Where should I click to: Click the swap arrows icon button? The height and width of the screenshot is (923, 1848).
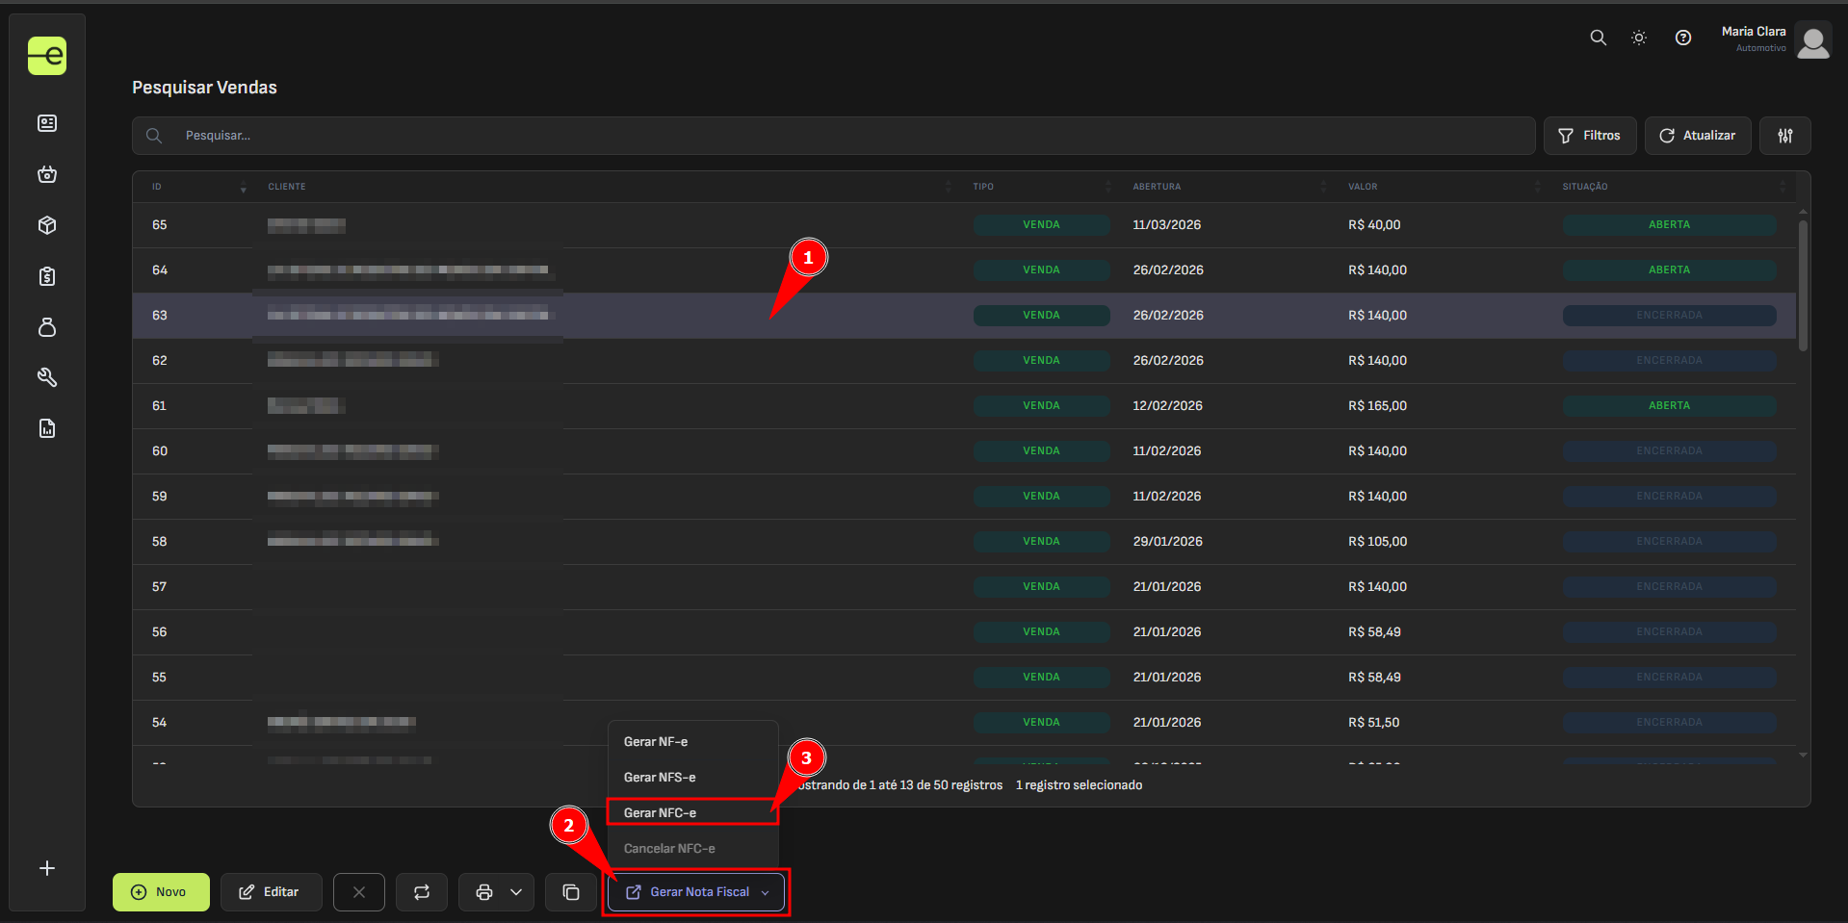click(x=422, y=892)
